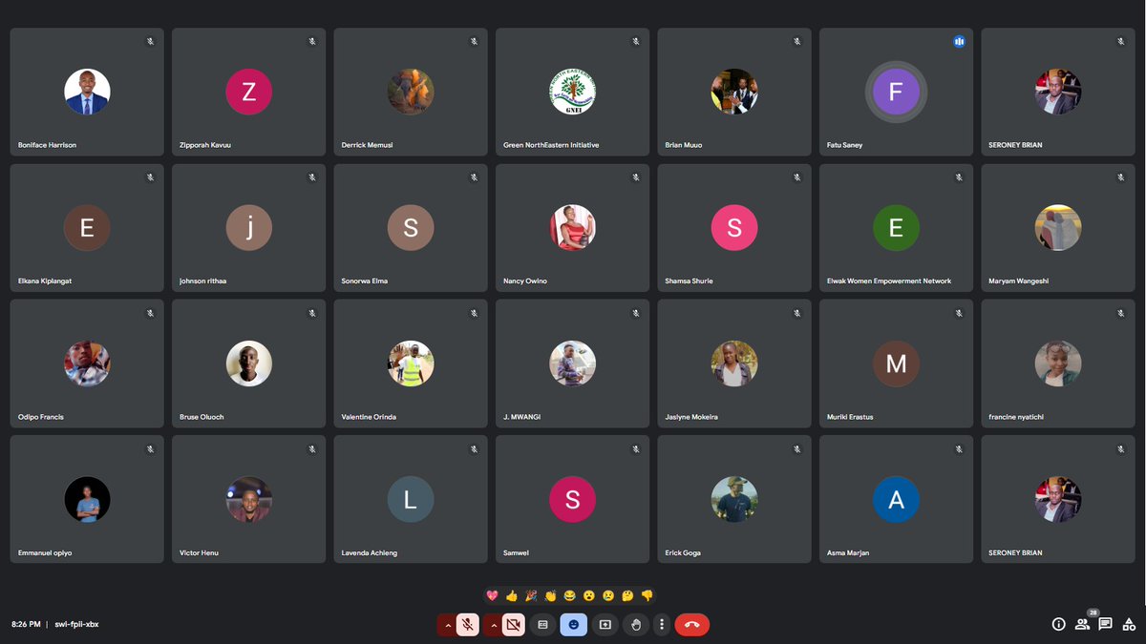Send the laughing face reaction
The width and height of the screenshot is (1146, 644).
(x=570, y=595)
